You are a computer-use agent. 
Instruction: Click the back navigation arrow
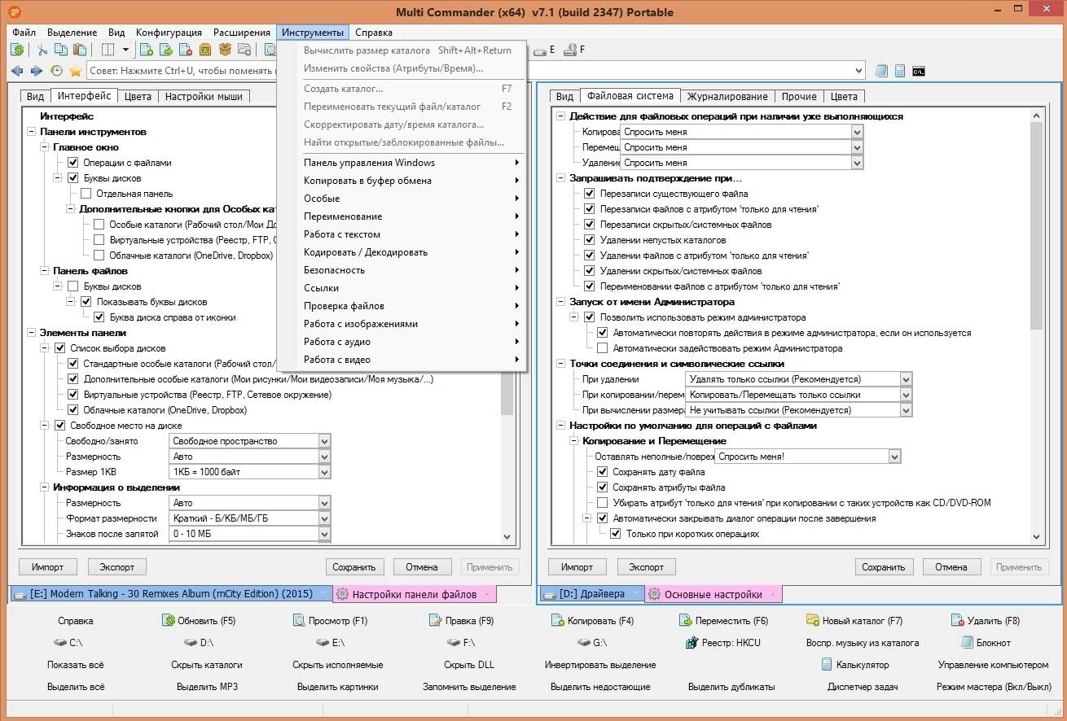coord(17,71)
